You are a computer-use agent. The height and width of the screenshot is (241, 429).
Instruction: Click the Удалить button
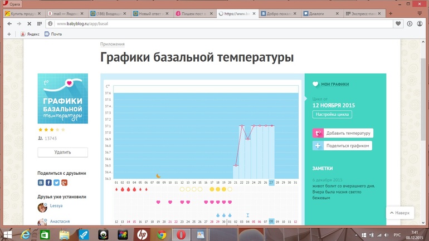point(62,152)
